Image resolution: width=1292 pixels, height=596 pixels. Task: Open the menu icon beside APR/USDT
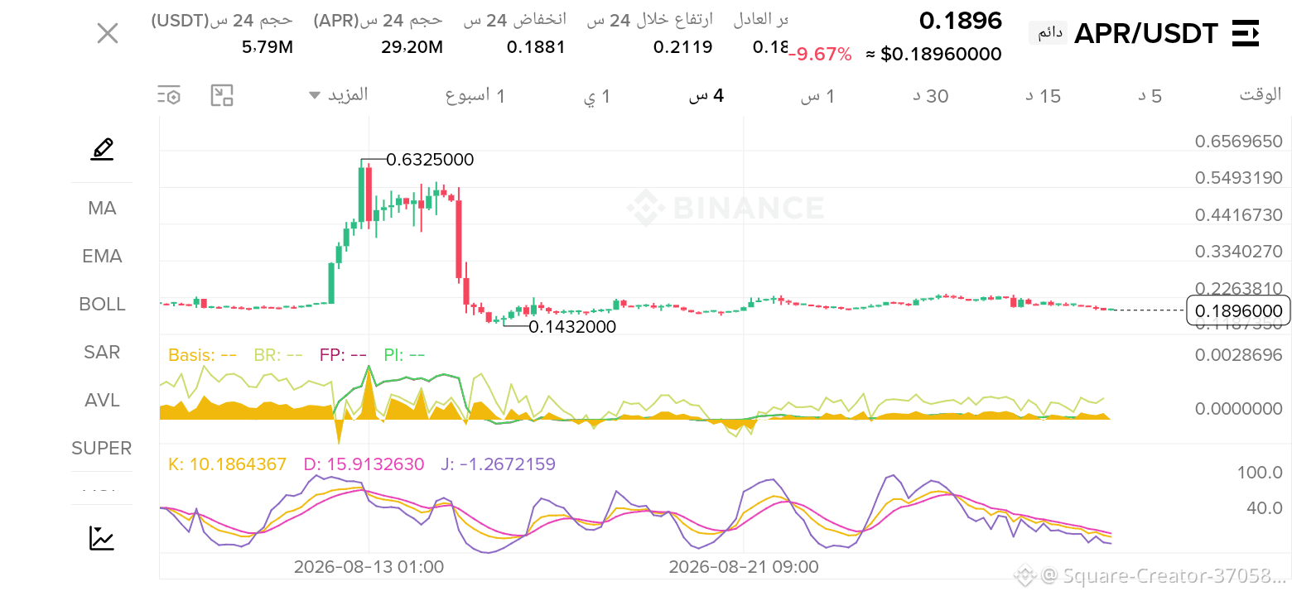1246,34
